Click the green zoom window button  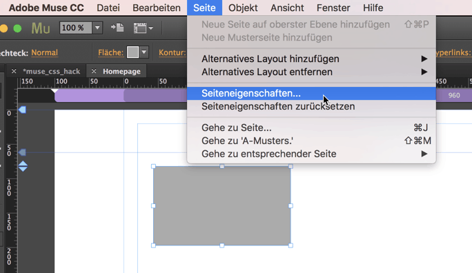[x=17, y=28]
